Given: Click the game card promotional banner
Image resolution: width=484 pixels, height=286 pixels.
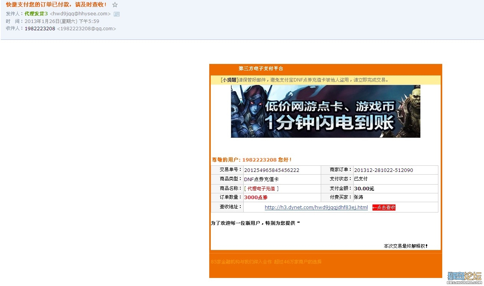Looking at the screenshot, I should [x=325, y=111].
